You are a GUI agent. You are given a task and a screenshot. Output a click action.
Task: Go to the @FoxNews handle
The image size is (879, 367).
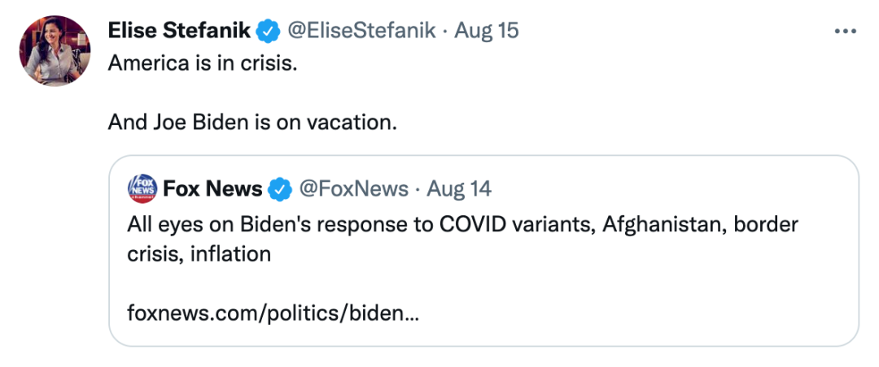click(x=354, y=189)
